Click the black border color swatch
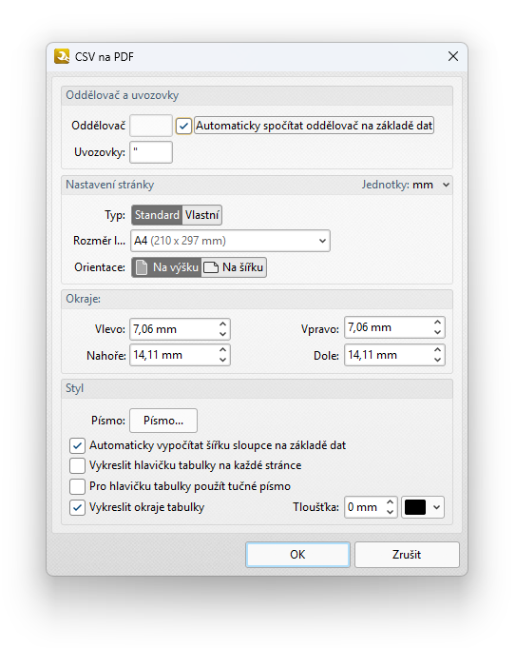The height and width of the screenshot is (648, 516). pos(415,507)
